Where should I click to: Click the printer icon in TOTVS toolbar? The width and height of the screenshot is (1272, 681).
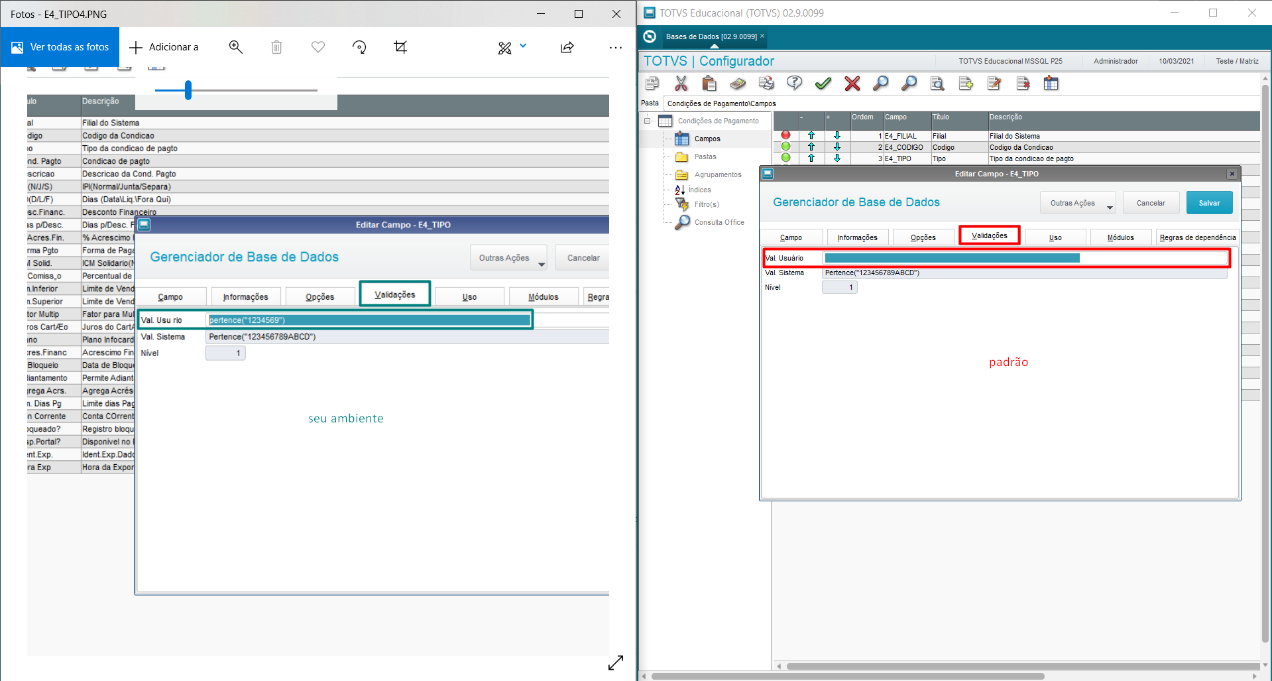tap(766, 83)
